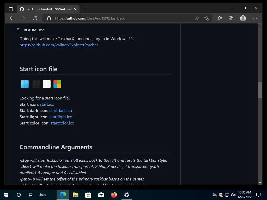
Task: Go back to the previous page
Action: (x=12, y=18)
